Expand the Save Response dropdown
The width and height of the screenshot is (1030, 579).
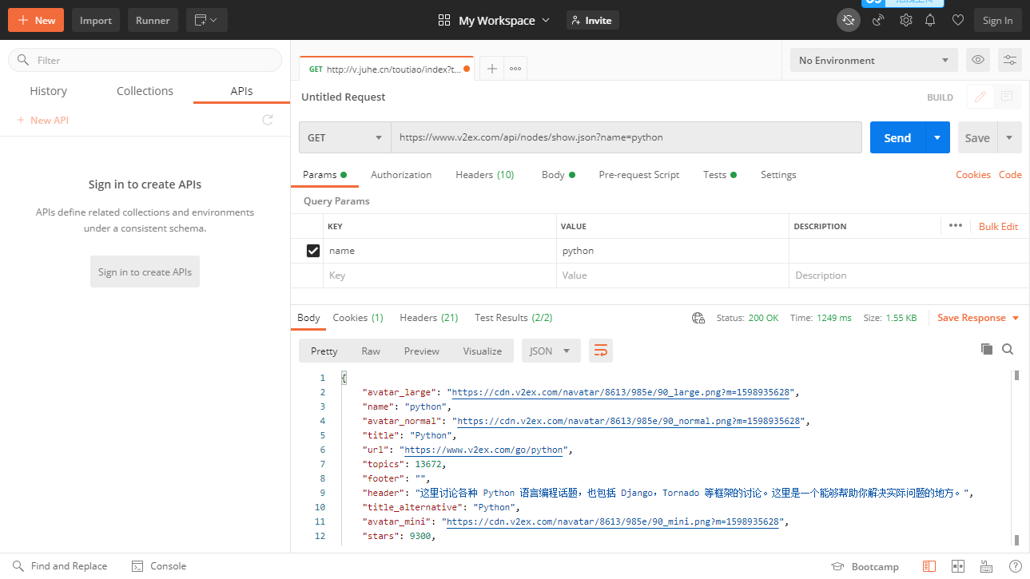pos(1016,318)
